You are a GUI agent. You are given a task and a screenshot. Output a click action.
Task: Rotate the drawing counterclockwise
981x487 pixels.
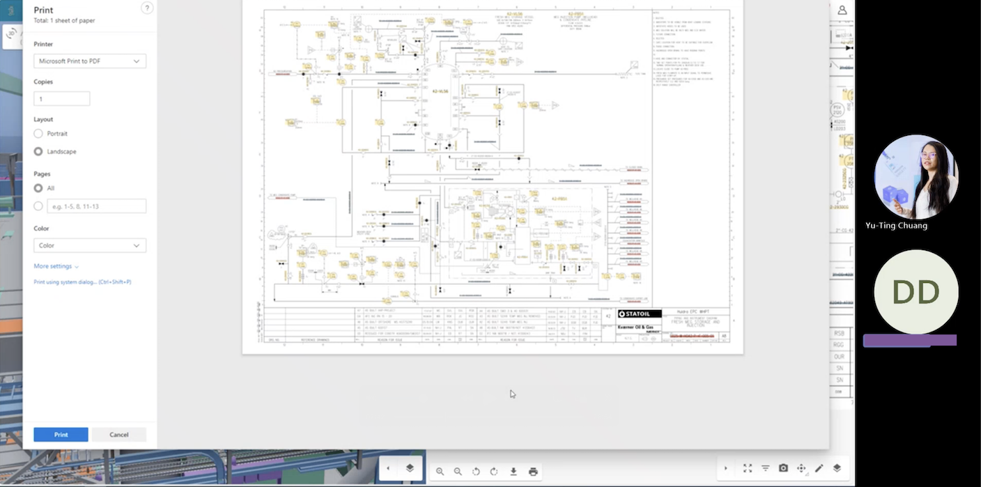(476, 471)
